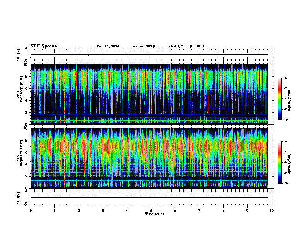Select the log(PSD) label beside the ch.2 color bar
This screenshot has width=306, height=236.
(x=289, y=164)
